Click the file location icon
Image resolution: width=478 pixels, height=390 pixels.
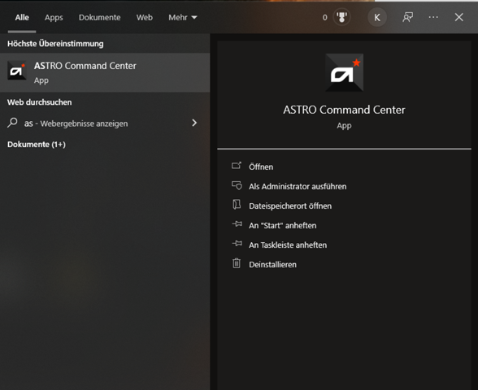pos(237,205)
